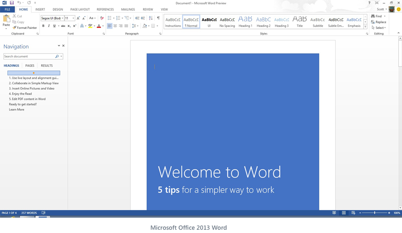Click the 357 WORDS count
This screenshot has width=402, height=233.
29,213
